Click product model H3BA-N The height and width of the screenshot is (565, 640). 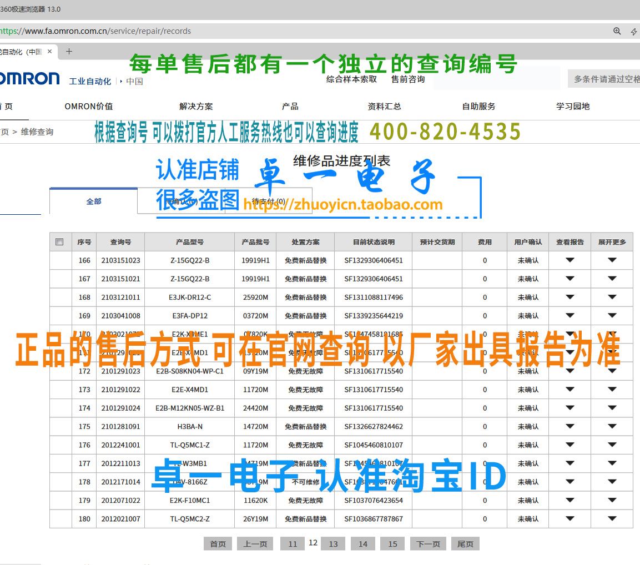(x=190, y=426)
